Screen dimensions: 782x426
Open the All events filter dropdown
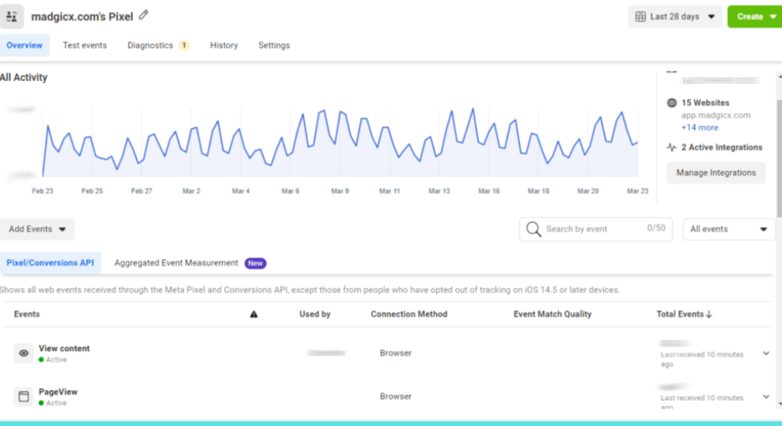(x=729, y=229)
